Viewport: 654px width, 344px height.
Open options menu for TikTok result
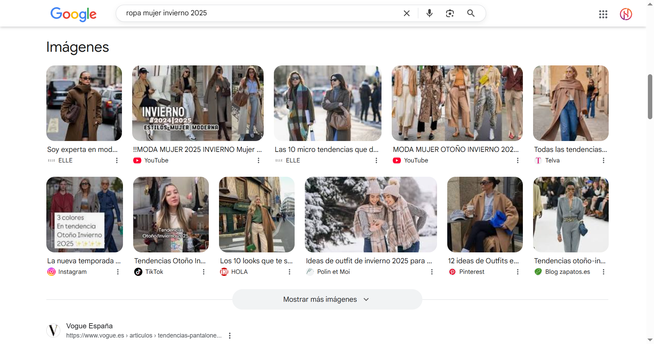(204, 272)
